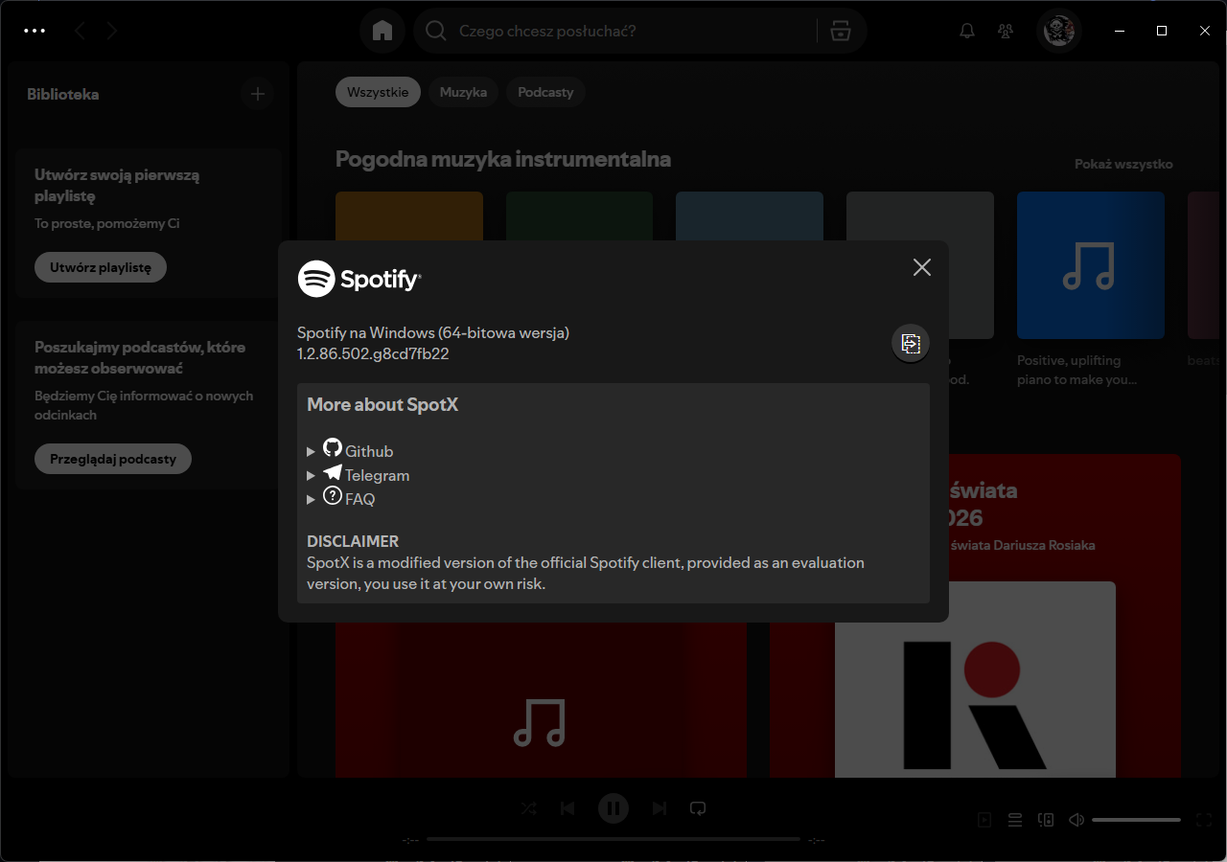Click "Utwórz swoją pierwszą playlistę" text
Viewport: 1227px width, 862px height.
click(x=117, y=185)
